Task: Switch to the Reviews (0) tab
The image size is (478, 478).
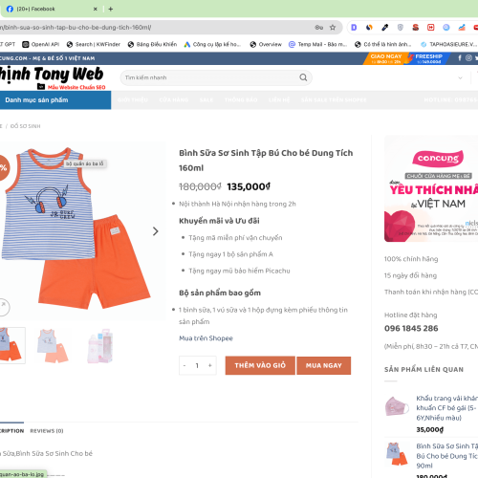Action: [47, 431]
